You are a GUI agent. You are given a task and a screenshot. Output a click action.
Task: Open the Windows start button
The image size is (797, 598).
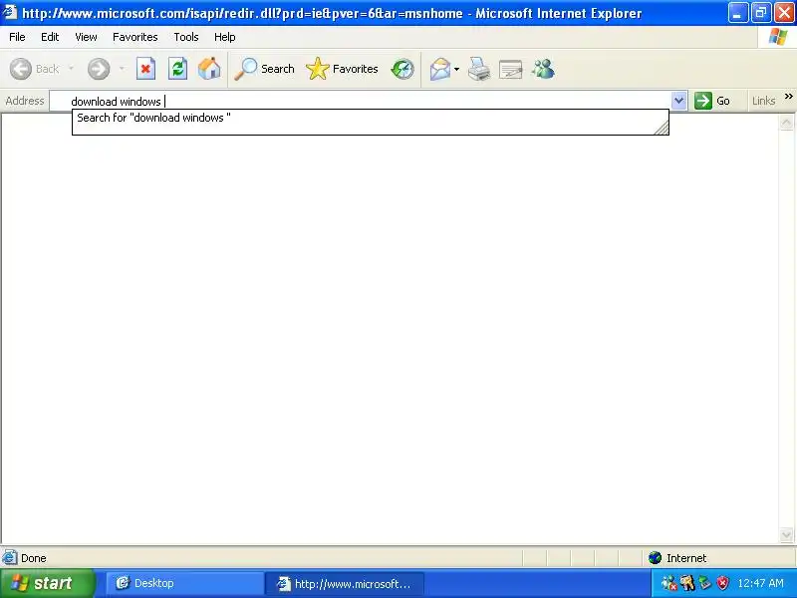47,583
